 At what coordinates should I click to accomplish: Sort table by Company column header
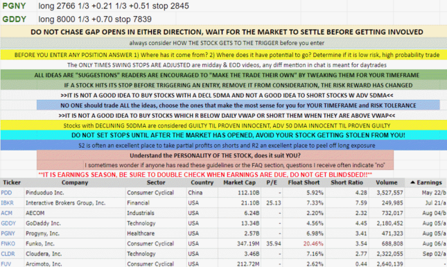(x=75, y=182)
